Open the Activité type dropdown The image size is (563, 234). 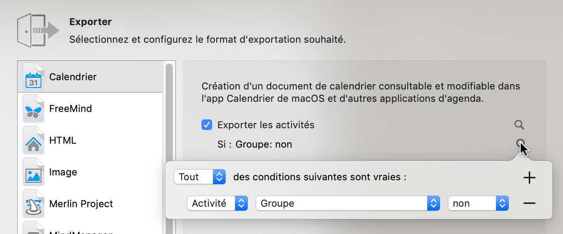[216, 203]
